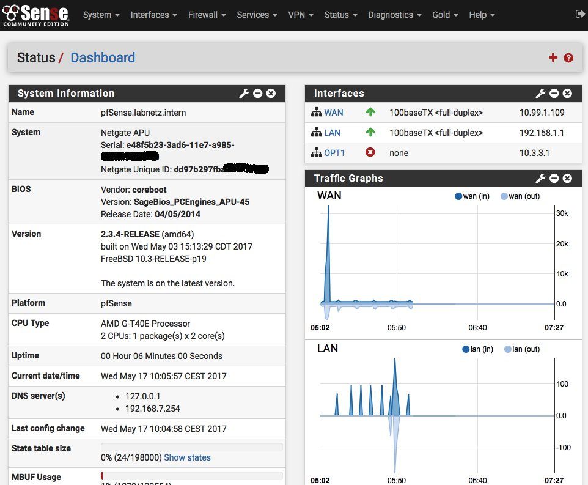Configure Traffic Graphs widget with wrench
The width and height of the screenshot is (588, 485).
coord(540,179)
